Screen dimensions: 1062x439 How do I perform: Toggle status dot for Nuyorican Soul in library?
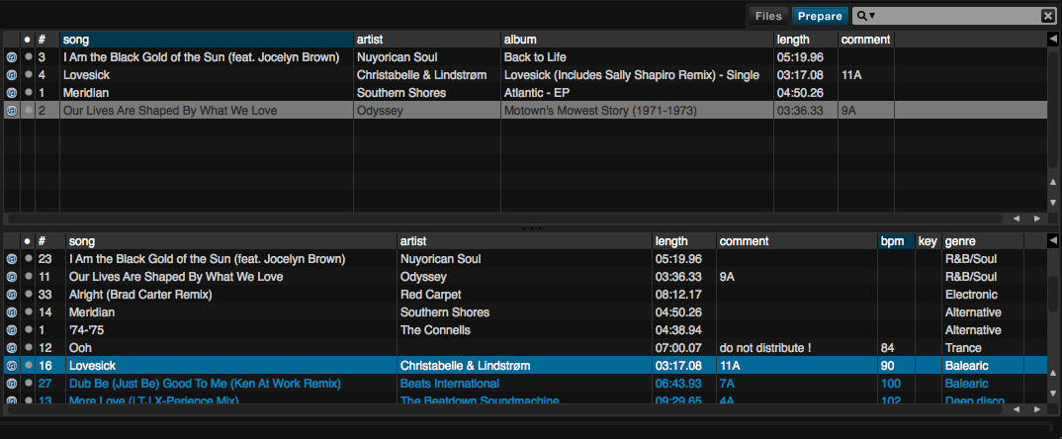(x=28, y=259)
